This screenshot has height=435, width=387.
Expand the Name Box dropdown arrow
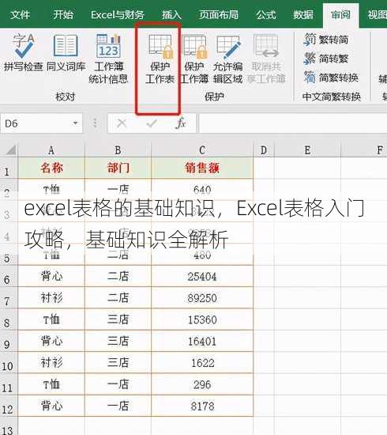pos(75,123)
